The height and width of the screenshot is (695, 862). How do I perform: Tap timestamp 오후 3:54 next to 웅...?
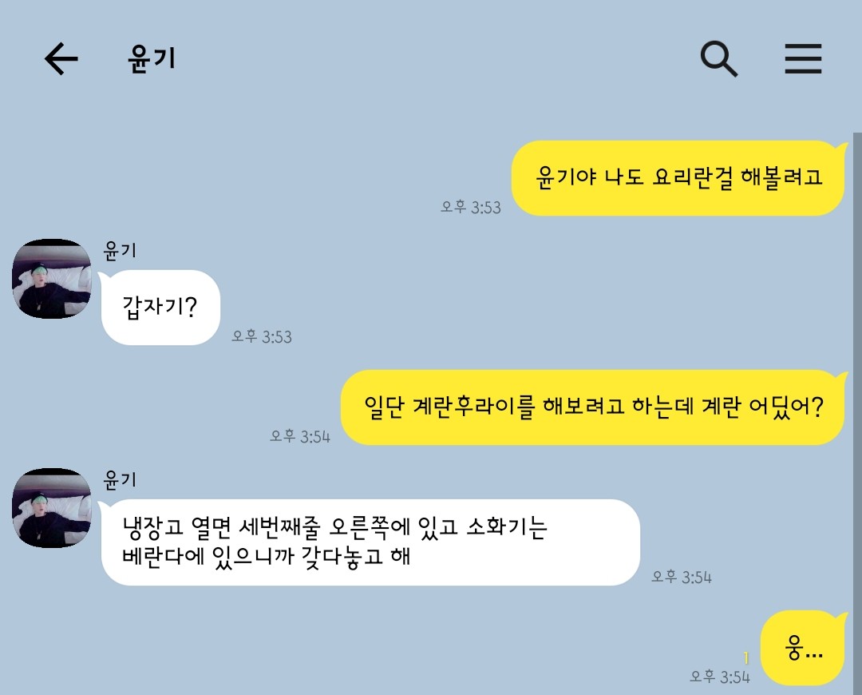pos(720,677)
